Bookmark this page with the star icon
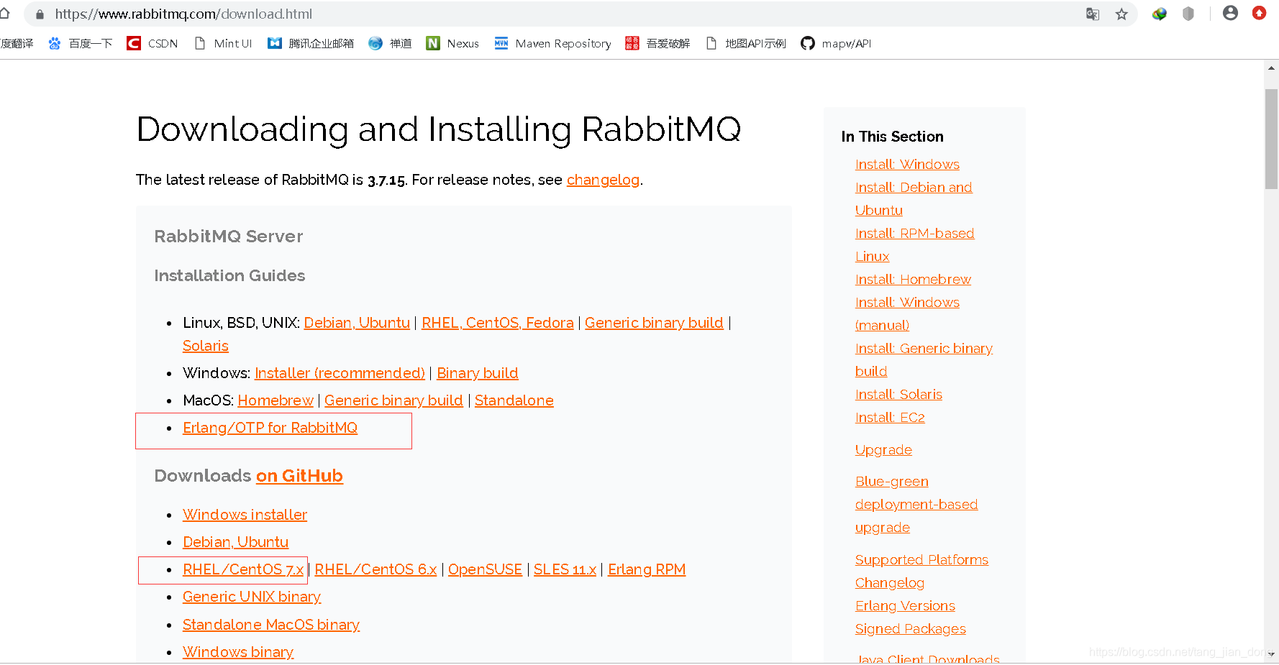Screen dimensions: 1279x665 point(1121,14)
